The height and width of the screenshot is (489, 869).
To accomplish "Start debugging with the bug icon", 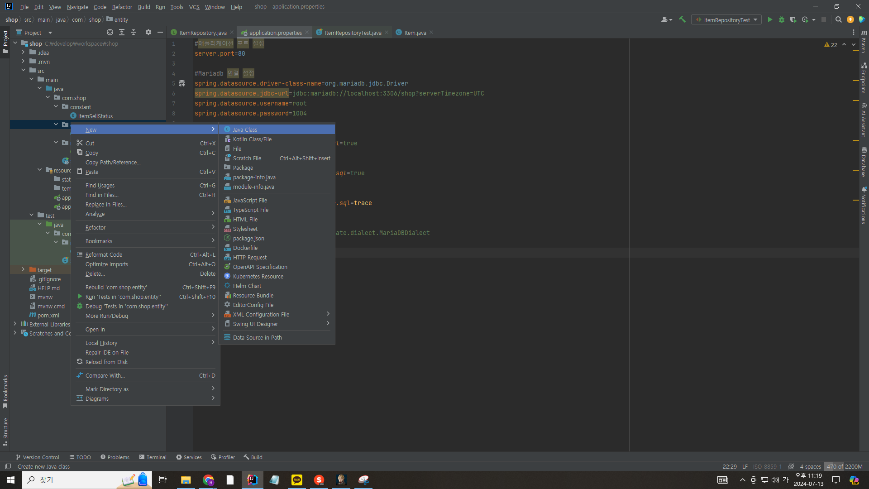I will coord(782,19).
